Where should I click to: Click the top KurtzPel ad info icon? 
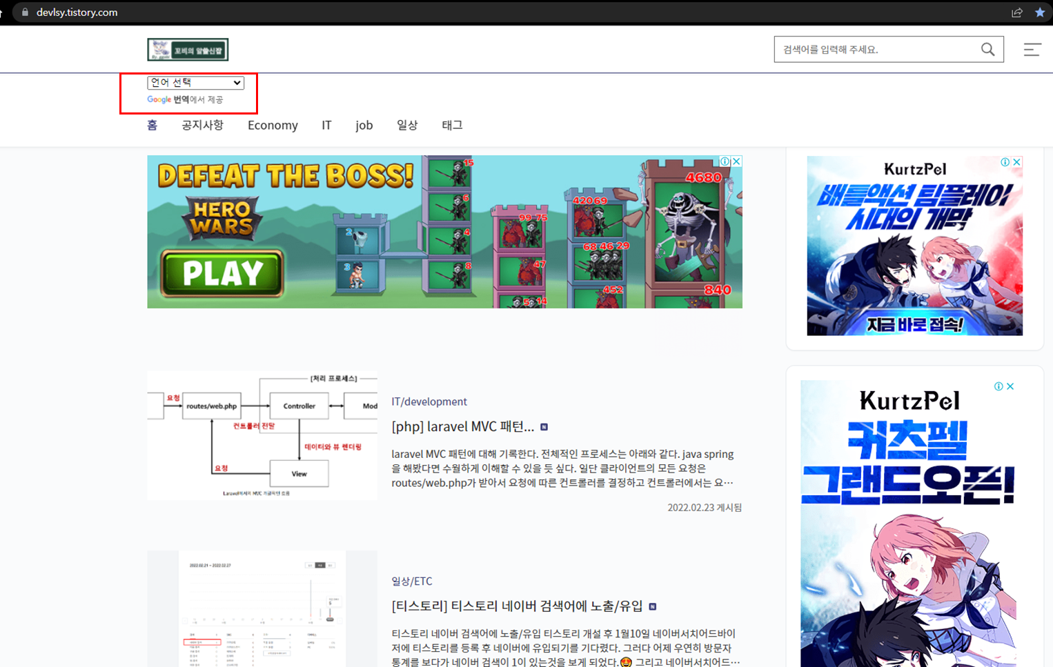pos(1005,162)
